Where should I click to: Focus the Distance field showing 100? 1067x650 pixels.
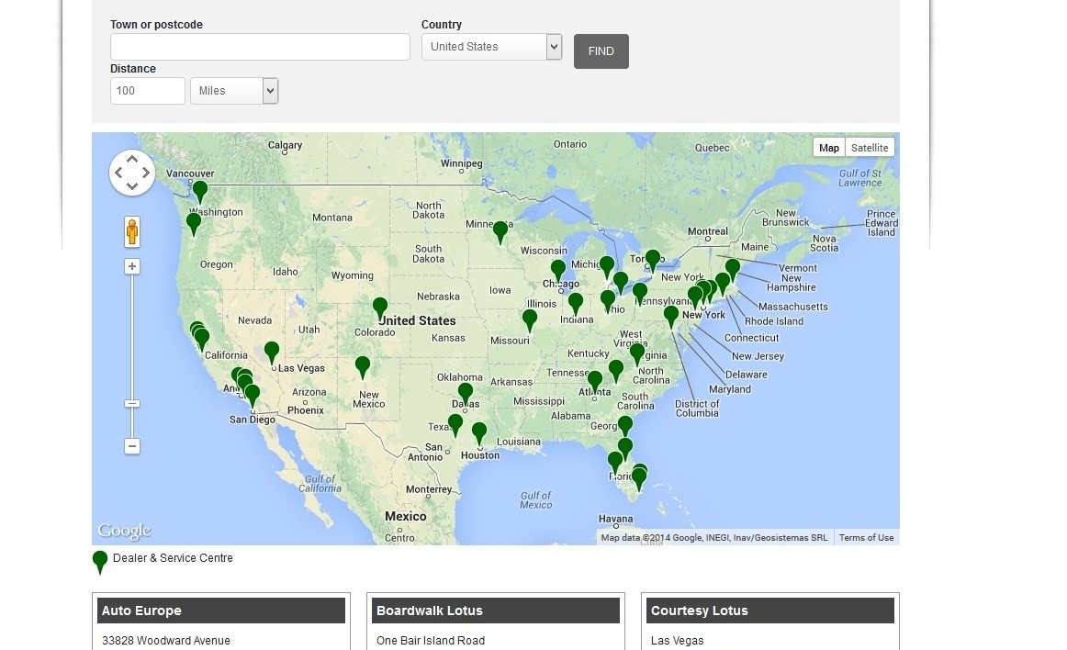tap(148, 91)
